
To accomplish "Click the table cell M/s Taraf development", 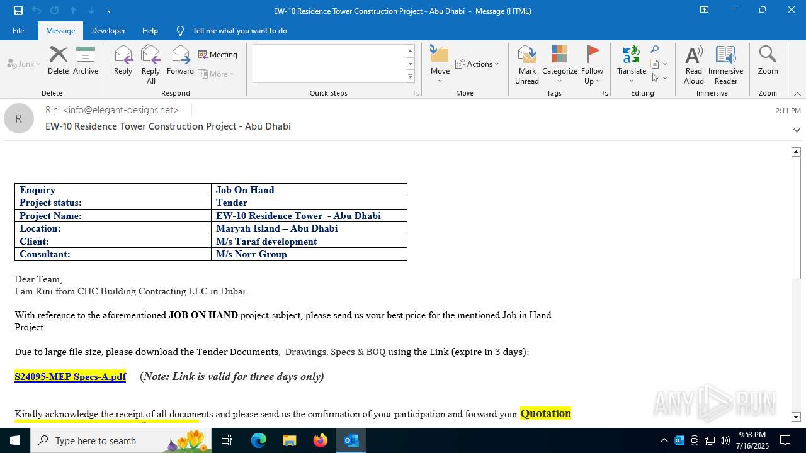I will (x=309, y=242).
